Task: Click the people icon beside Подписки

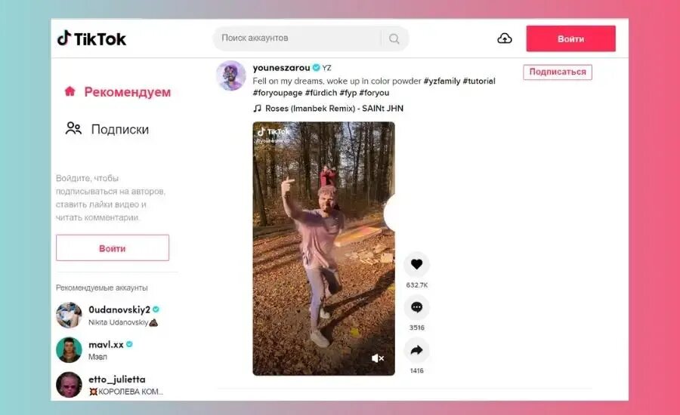Action: pyautogui.click(x=73, y=128)
